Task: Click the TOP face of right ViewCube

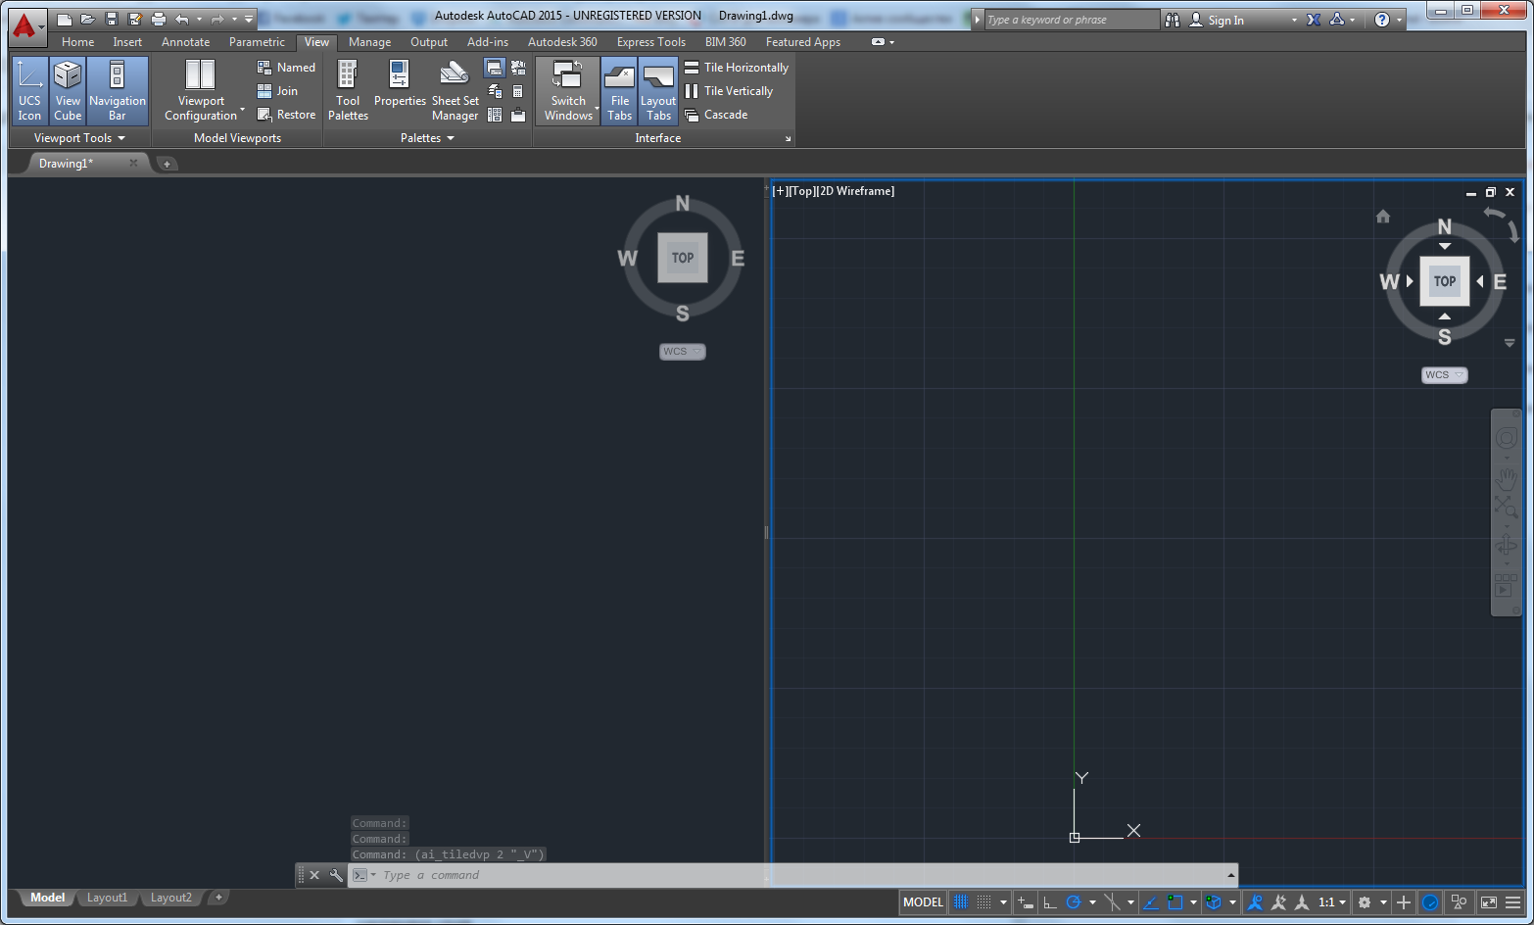Action: pyautogui.click(x=1445, y=281)
